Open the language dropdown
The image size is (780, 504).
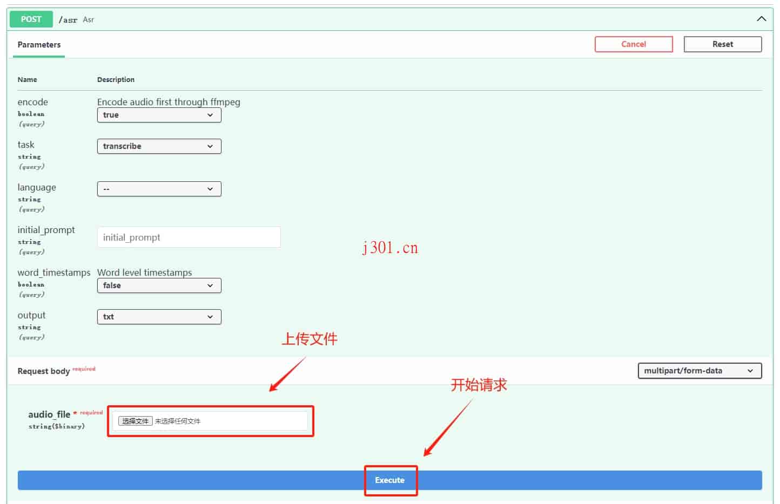click(159, 189)
